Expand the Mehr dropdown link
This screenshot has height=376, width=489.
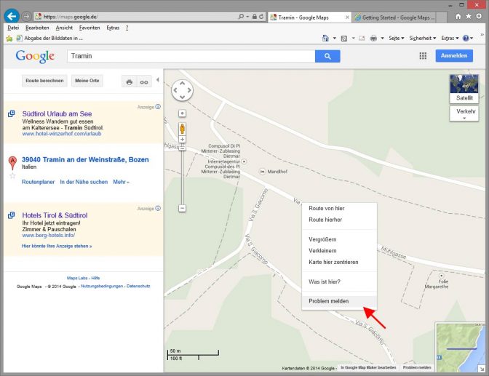point(121,182)
